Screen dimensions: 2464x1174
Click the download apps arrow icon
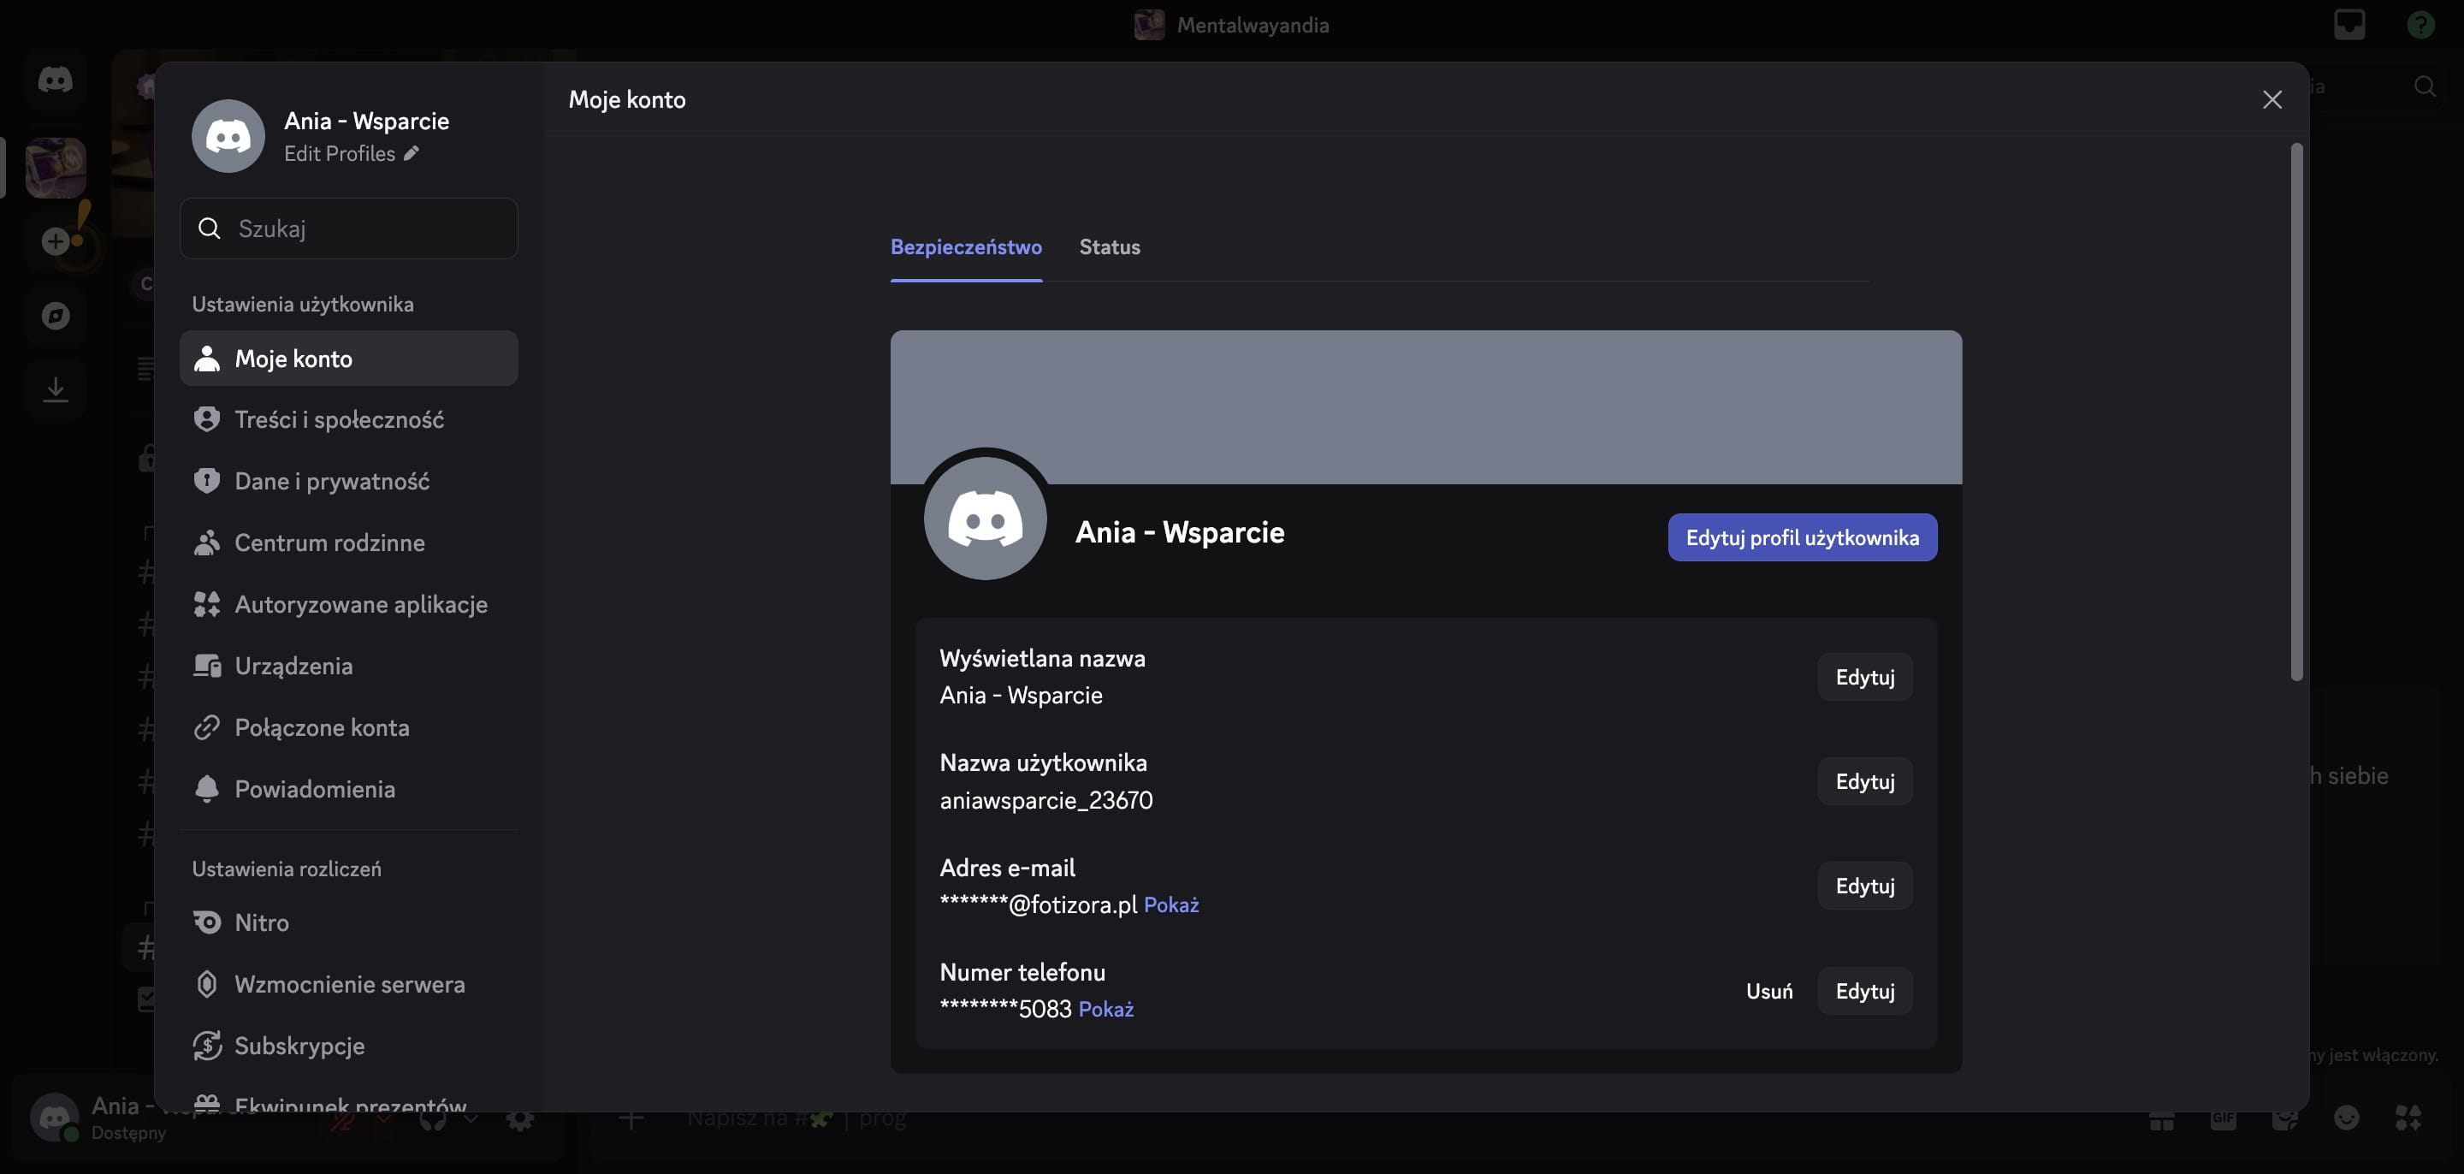tap(56, 388)
